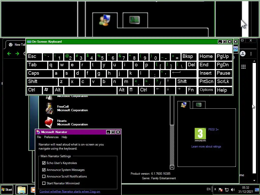This screenshot has height=195, width=260.
Task: Click the Enter key on On-Screen Keyboard
Action: [x=184, y=73]
